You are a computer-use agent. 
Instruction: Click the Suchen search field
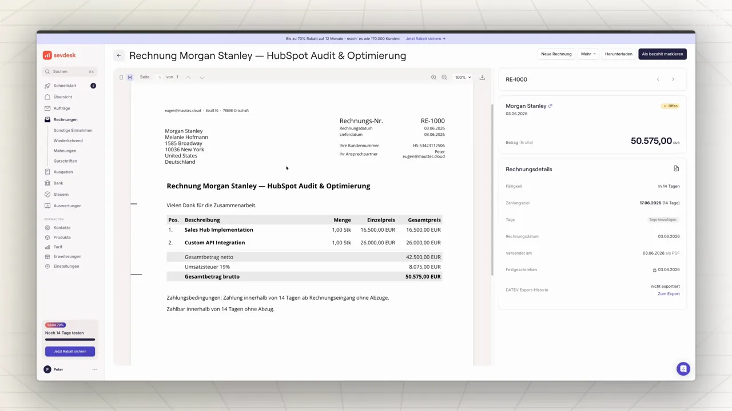pyautogui.click(x=70, y=72)
